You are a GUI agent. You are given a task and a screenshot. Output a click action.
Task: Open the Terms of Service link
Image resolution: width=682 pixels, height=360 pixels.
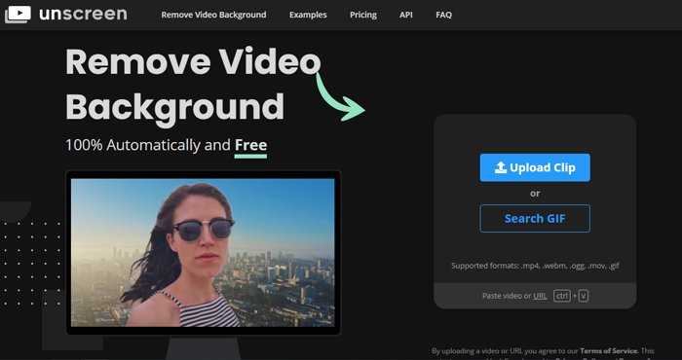coord(609,351)
